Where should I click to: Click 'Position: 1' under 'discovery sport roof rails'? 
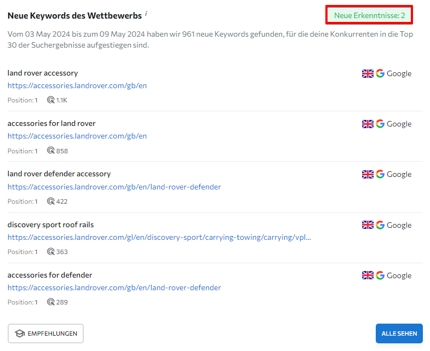(x=22, y=252)
